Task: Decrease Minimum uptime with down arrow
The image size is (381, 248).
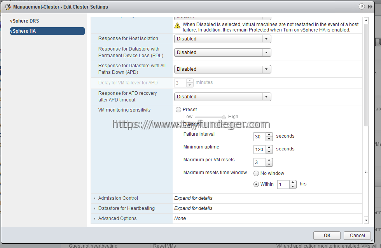Action: [x=269, y=152]
